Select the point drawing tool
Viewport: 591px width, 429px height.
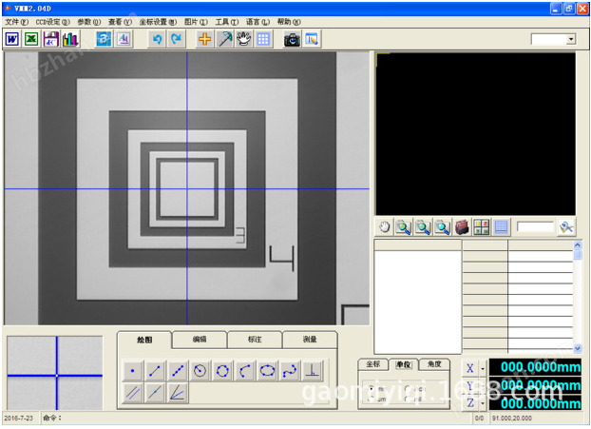click(x=131, y=370)
